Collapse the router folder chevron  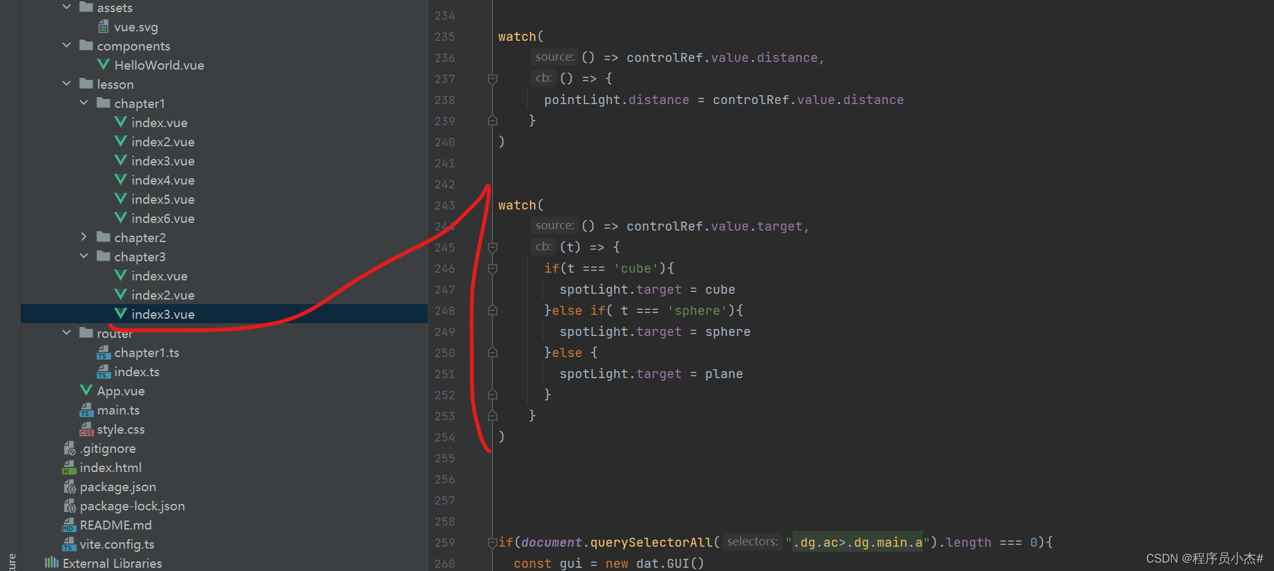pos(66,333)
